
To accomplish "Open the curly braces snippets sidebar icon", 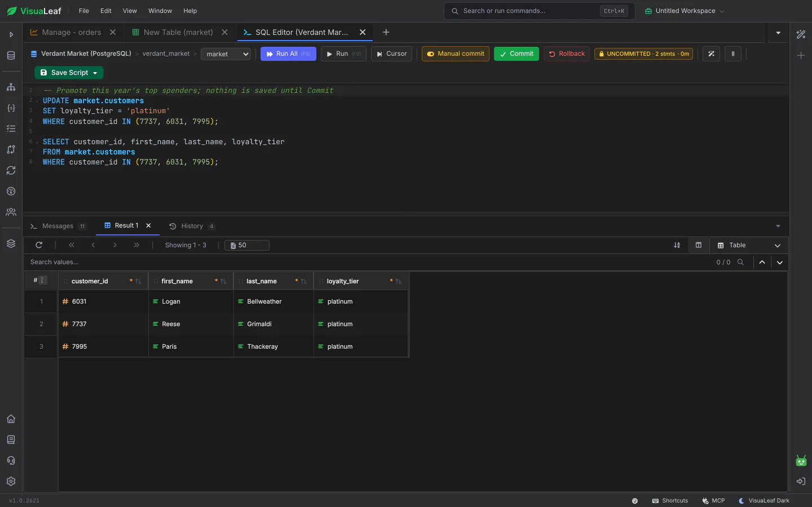I will pos(11,108).
